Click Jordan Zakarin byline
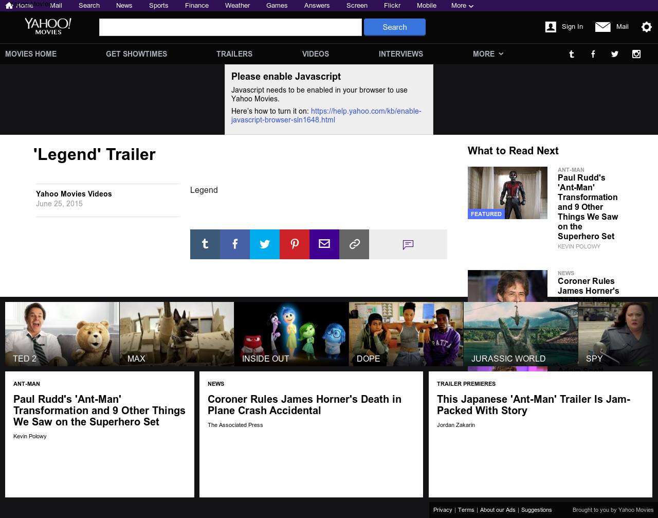This screenshot has height=518, width=658. 456,425
